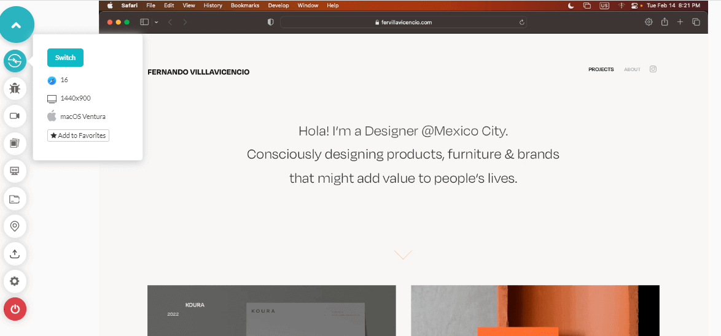Toggle the Safari sidebar button
The height and width of the screenshot is (336, 721).
(x=144, y=22)
